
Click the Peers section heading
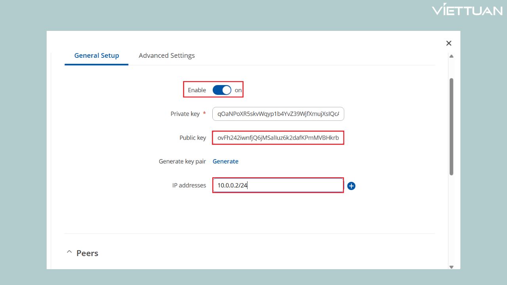coord(87,253)
